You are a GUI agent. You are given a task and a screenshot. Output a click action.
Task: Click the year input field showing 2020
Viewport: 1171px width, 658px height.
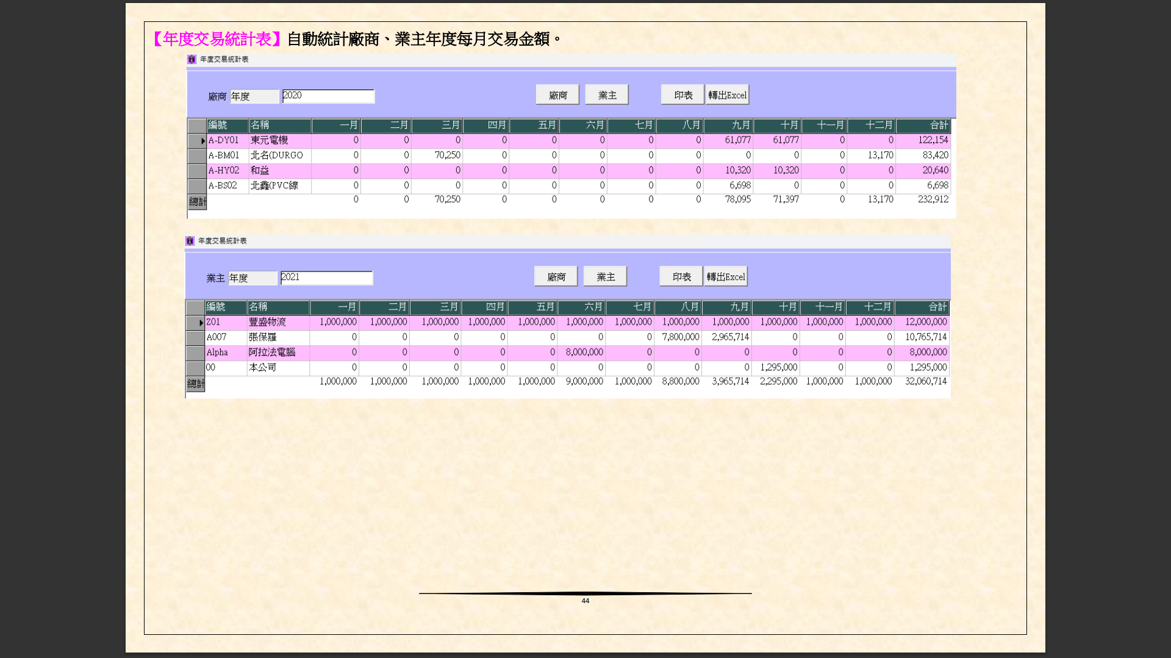[x=328, y=96]
